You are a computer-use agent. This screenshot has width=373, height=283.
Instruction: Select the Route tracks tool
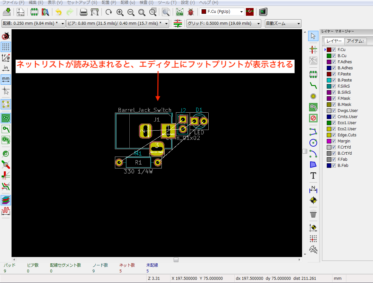point(313,85)
